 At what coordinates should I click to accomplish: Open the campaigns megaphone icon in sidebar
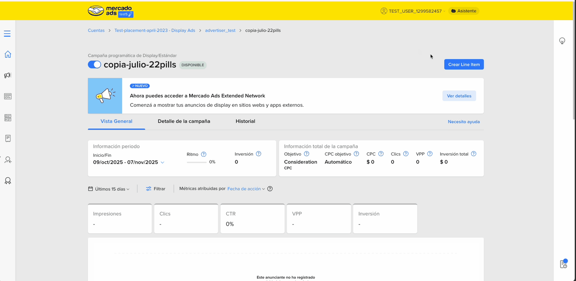pyautogui.click(x=8, y=75)
